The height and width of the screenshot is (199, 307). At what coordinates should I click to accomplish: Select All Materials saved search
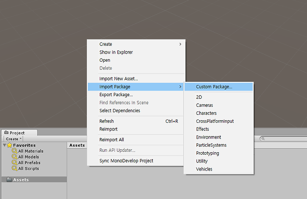pyautogui.click(x=31, y=151)
